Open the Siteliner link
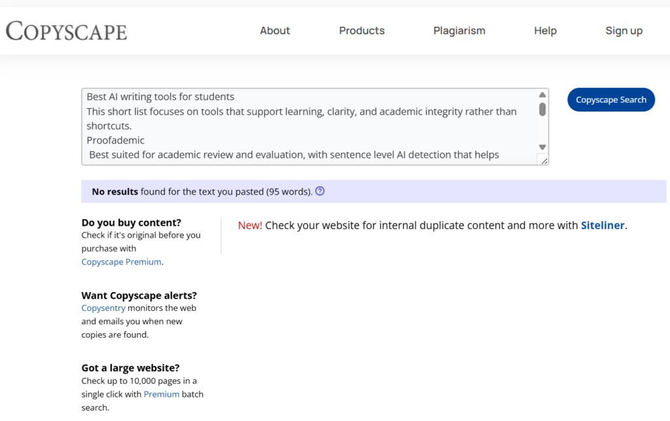 (x=603, y=225)
